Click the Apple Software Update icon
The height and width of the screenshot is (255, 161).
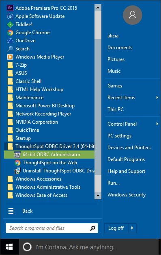[x=10, y=16]
